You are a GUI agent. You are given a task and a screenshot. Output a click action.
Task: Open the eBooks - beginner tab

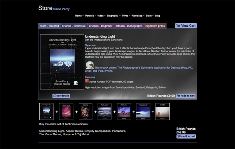101,26
